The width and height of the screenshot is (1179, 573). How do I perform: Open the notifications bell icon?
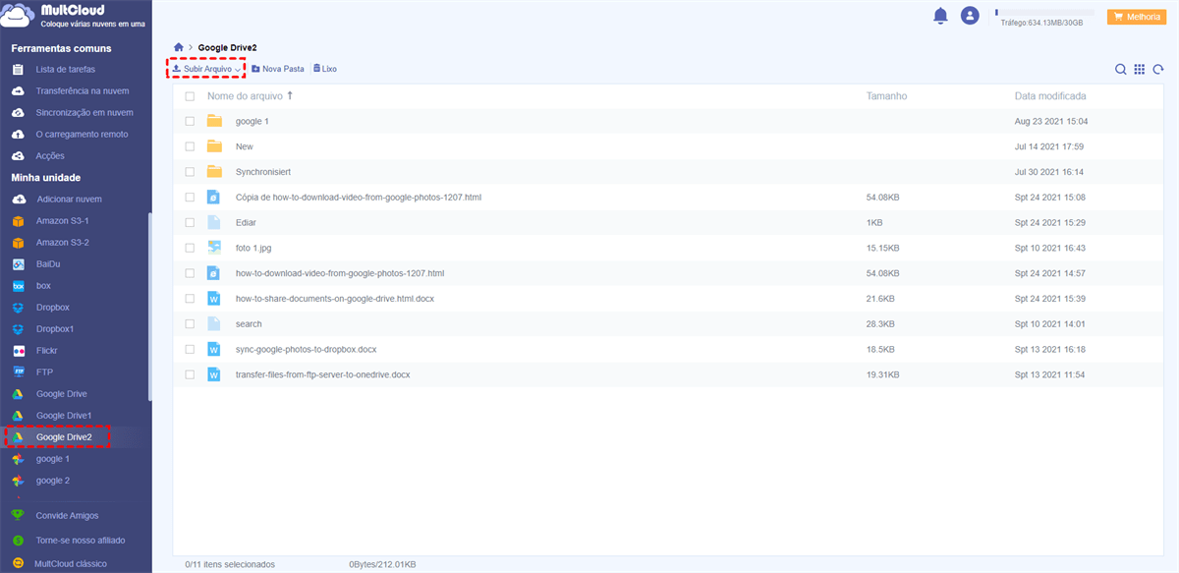[x=940, y=16]
